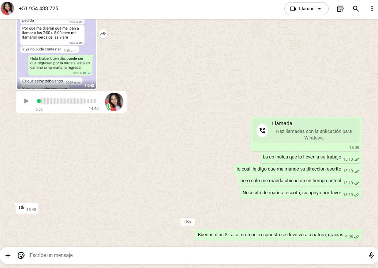Screen dimensions: 378x268
Task: Click the search magnifier icon in chat header
Action: pyautogui.click(x=356, y=9)
